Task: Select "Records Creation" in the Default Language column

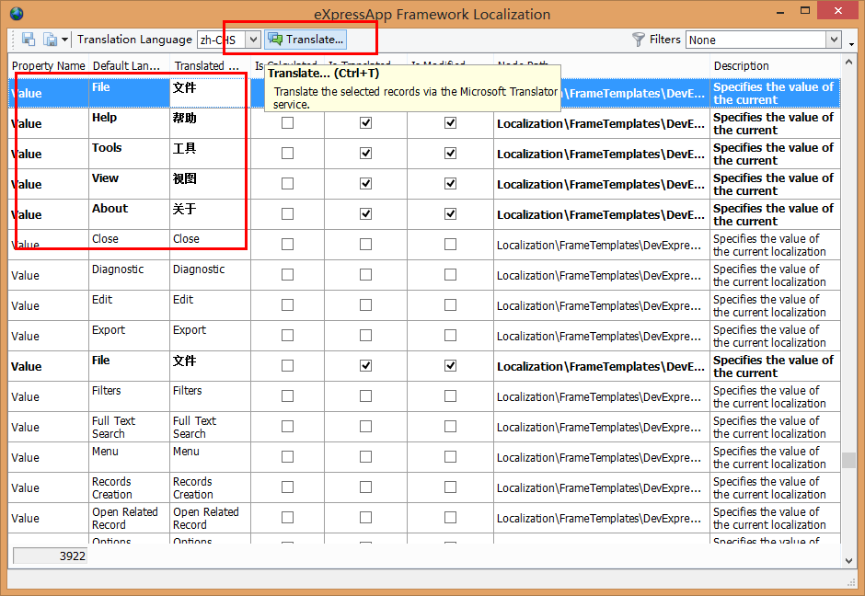Action: click(129, 487)
